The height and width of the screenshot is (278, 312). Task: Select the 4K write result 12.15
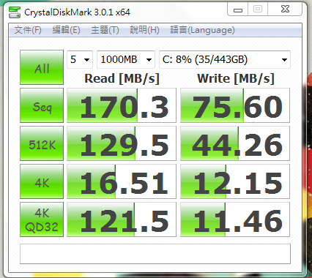[x=235, y=181]
